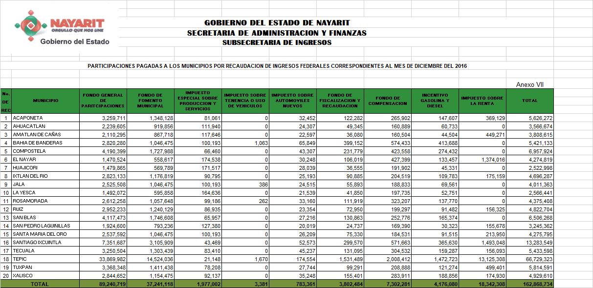The image size is (593, 288).
Task: Select Compostela's total value 6,957,924
Action: [x=541, y=151]
